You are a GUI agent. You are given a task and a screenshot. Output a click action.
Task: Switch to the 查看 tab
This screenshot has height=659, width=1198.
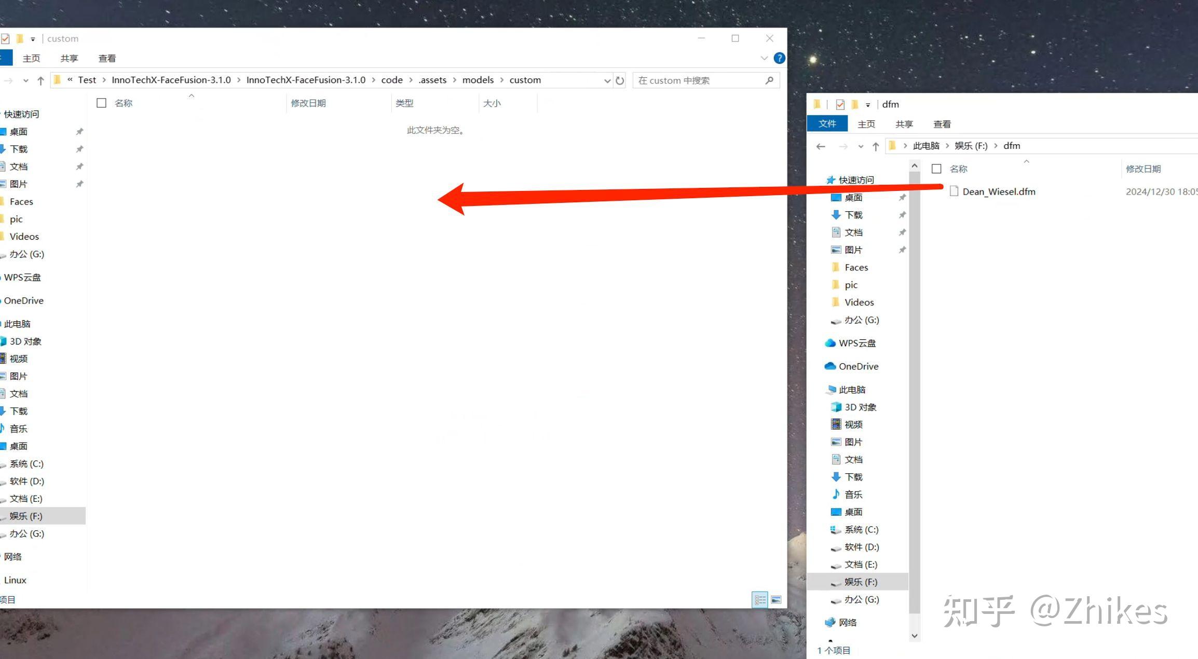pos(106,58)
